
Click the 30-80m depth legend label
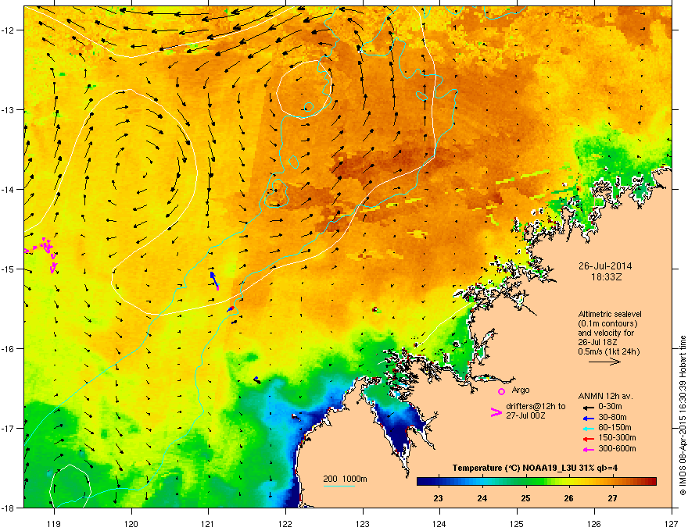click(612, 417)
